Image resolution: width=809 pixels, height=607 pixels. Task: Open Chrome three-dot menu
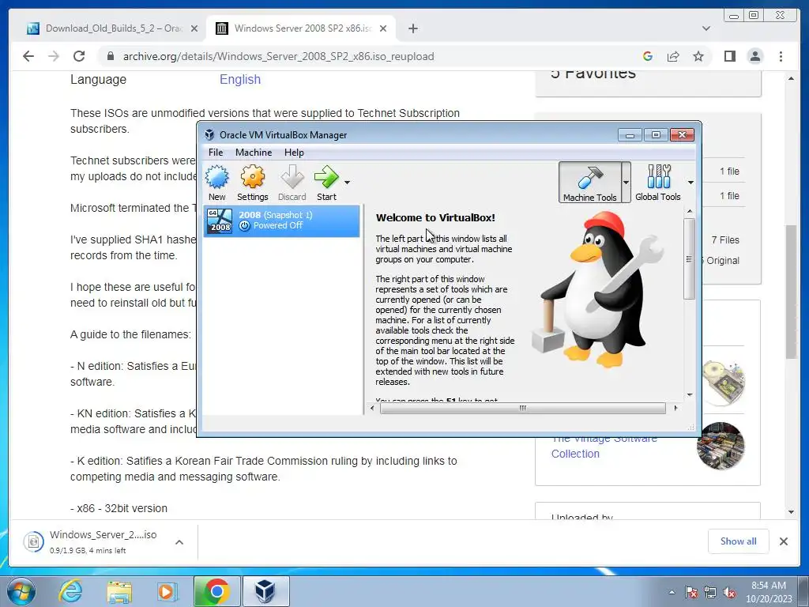[x=781, y=56]
